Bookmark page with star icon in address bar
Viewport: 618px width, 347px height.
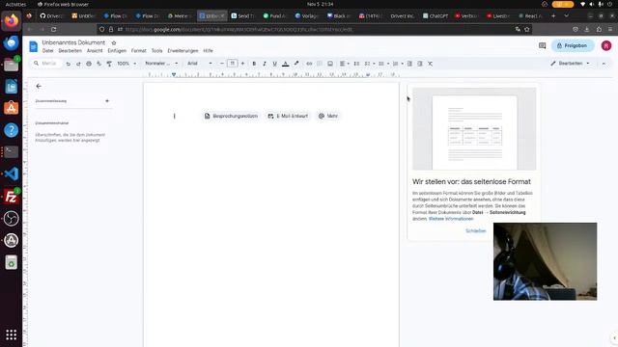click(x=527, y=30)
